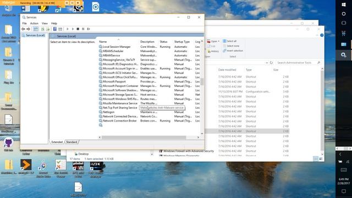The height and width of the screenshot is (198, 352).
Task: Open the Help menu in Services
Action: [x=54, y=23]
